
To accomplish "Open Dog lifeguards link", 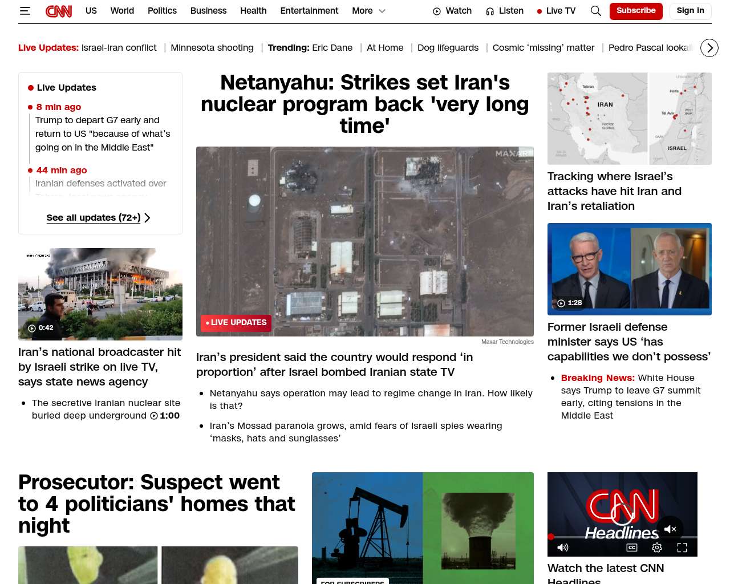I will point(448,48).
